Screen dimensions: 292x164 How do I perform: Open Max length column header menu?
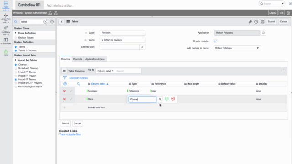pos(185,84)
